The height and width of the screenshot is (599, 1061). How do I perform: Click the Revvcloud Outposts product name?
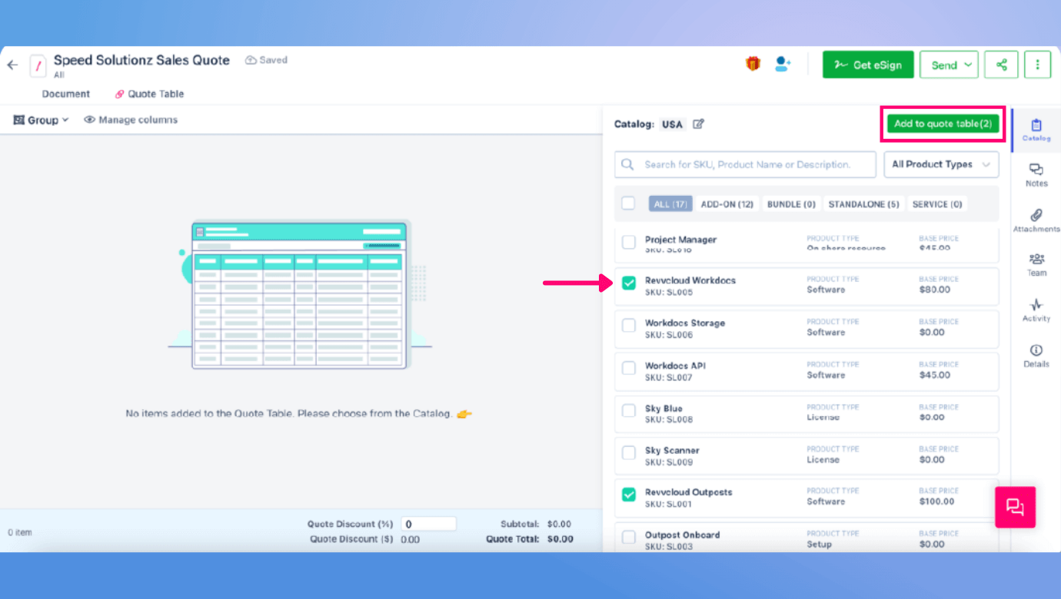tap(689, 492)
